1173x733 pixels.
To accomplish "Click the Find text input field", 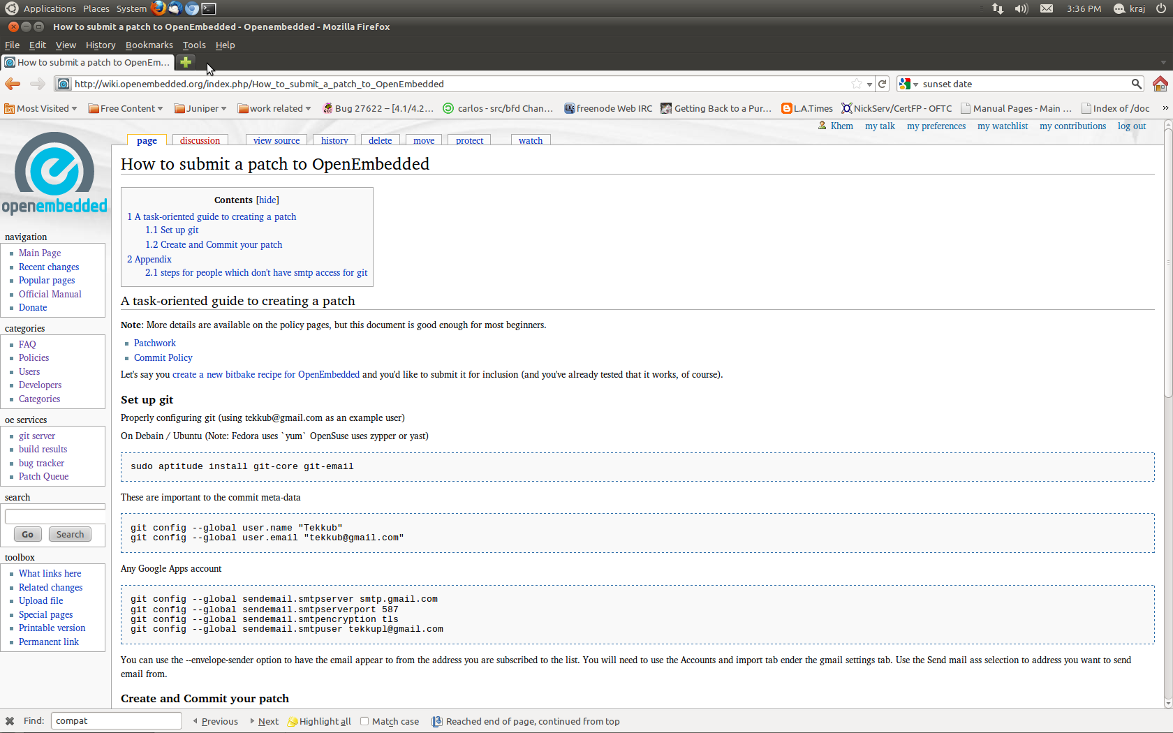I will [x=116, y=721].
